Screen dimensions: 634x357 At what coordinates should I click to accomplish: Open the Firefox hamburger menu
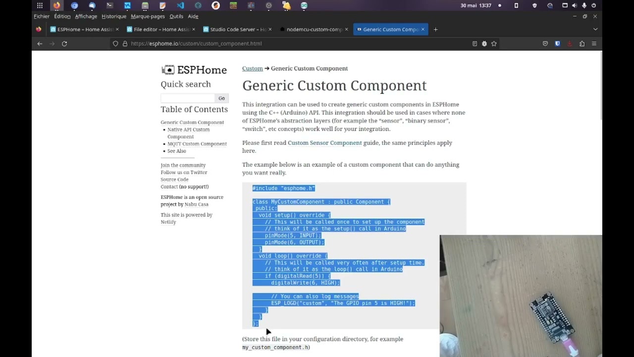coord(594,44)
